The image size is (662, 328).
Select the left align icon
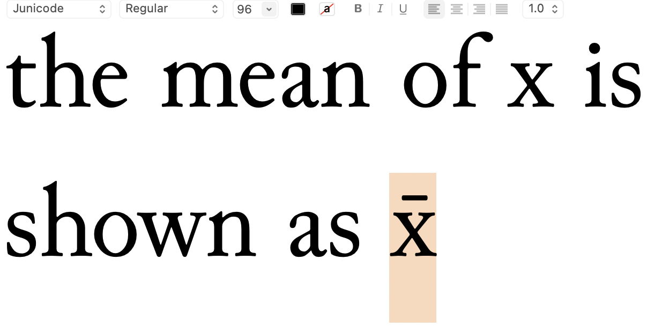point(434,9)
